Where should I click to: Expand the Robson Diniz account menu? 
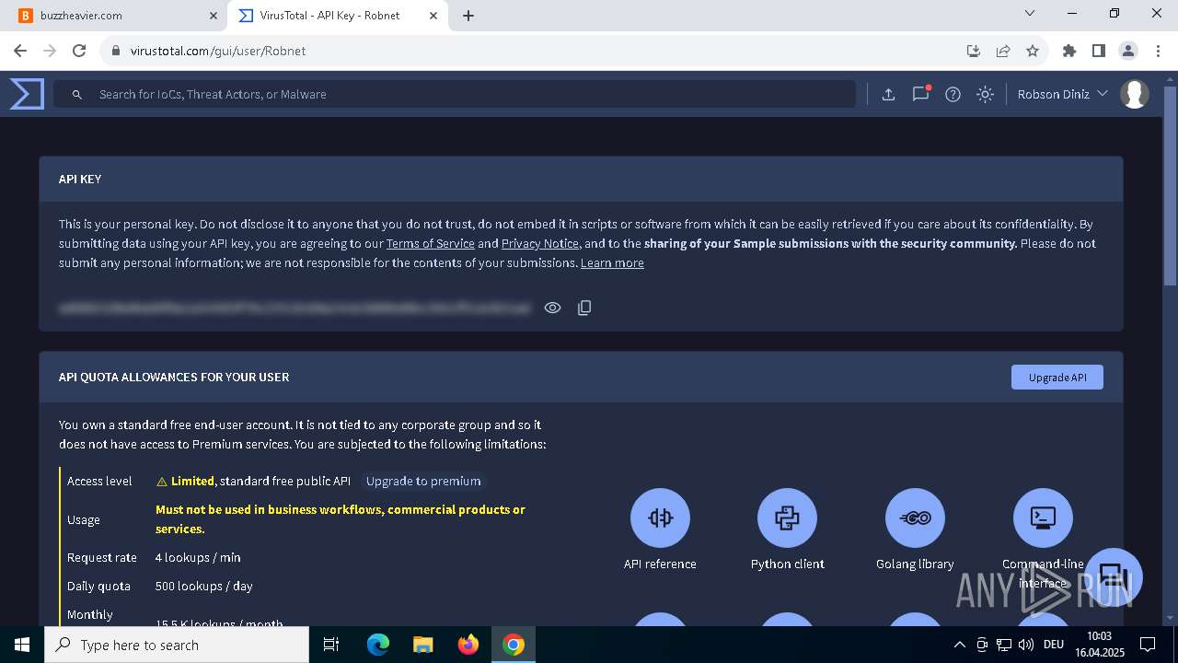tap(1062, 94)
